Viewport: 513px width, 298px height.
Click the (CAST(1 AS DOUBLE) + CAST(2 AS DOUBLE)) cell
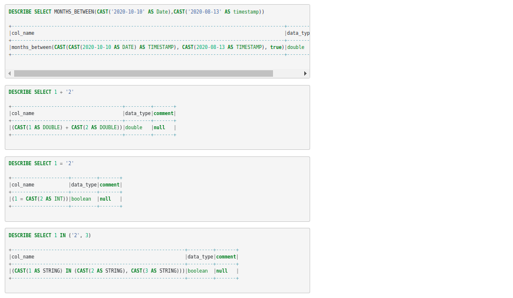click(x=67, y=127)
